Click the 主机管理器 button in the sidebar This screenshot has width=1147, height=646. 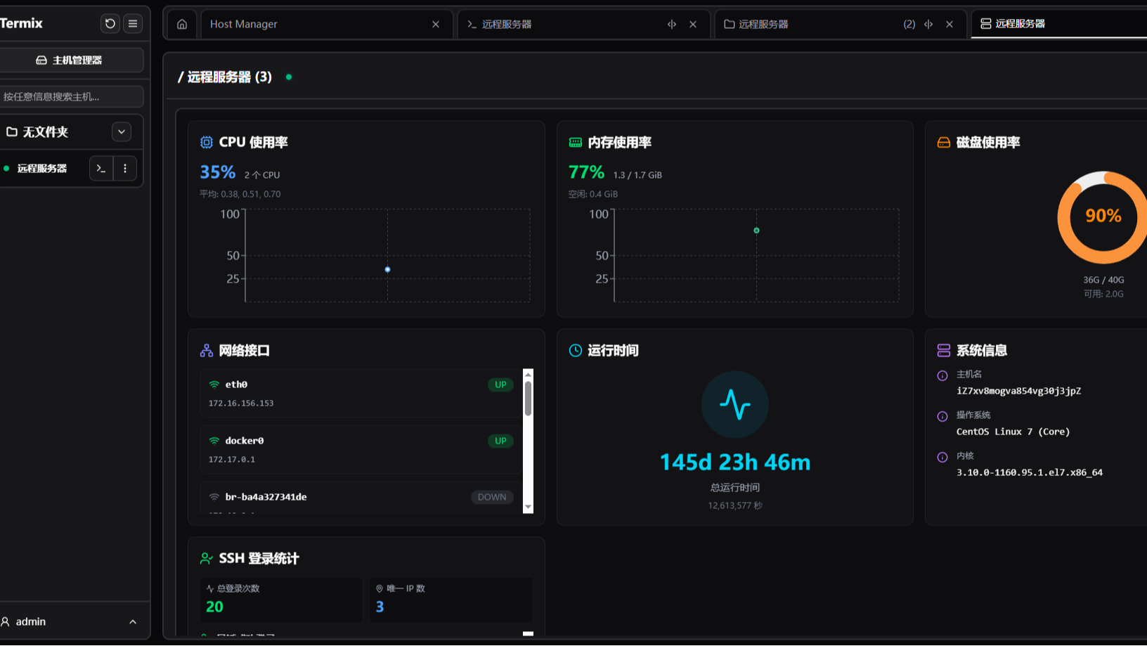pos(73,60)
